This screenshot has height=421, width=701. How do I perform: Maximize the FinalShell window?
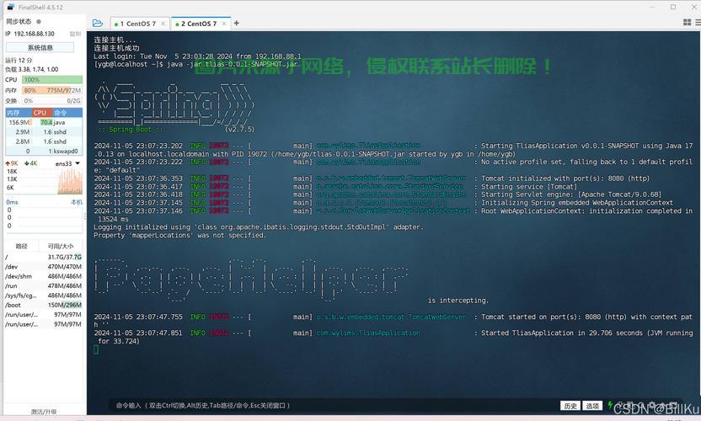tap(673, 7)
